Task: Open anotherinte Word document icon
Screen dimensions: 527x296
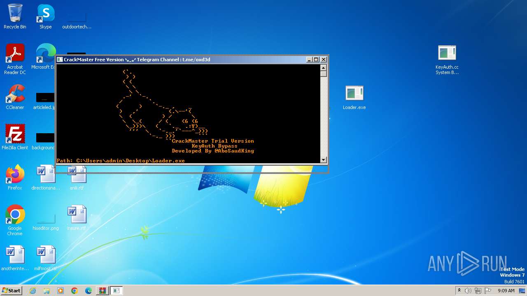Action: tap(15, 258)
